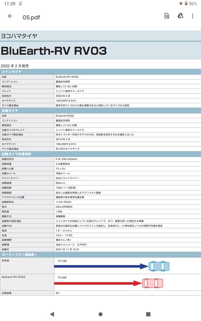This screenshot has height=321, width=201.
Task: Tap the Android home circle button
Action: tap(100, 314)
